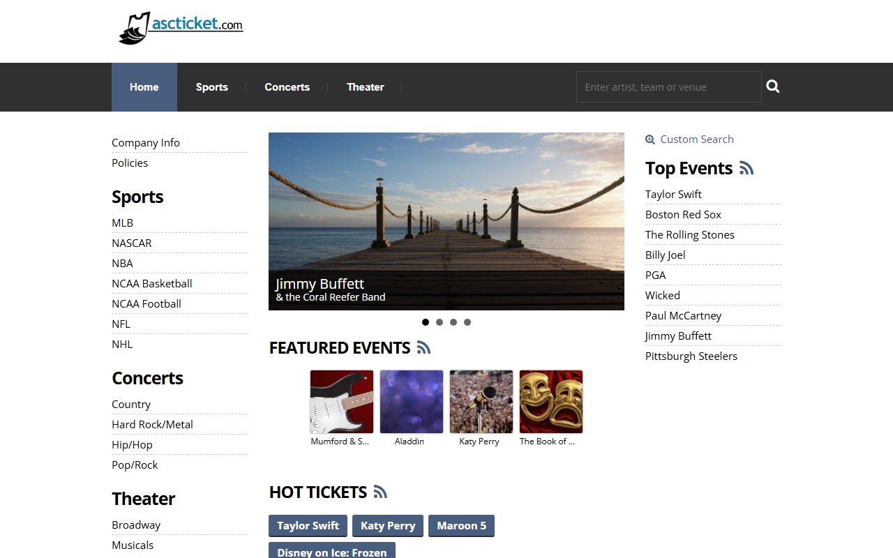Open Wicked top event link

pos(663,296)
